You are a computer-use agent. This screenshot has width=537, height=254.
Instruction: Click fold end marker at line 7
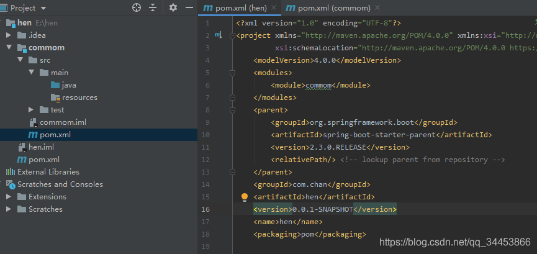(x=233, y=98)
